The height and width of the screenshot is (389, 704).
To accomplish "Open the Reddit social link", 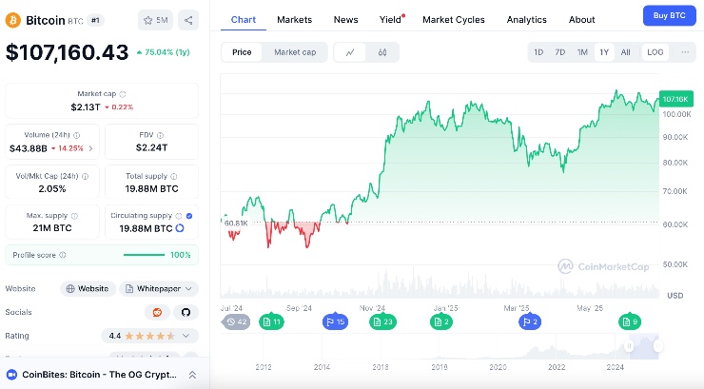I will coord(157,312).
